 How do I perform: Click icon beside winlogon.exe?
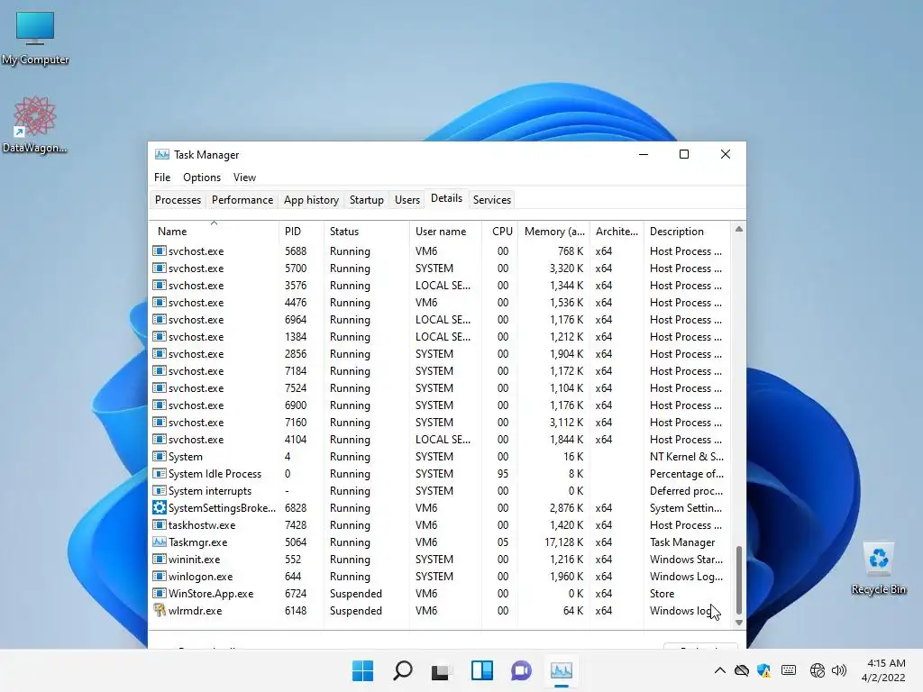click(x=159, y=576)
